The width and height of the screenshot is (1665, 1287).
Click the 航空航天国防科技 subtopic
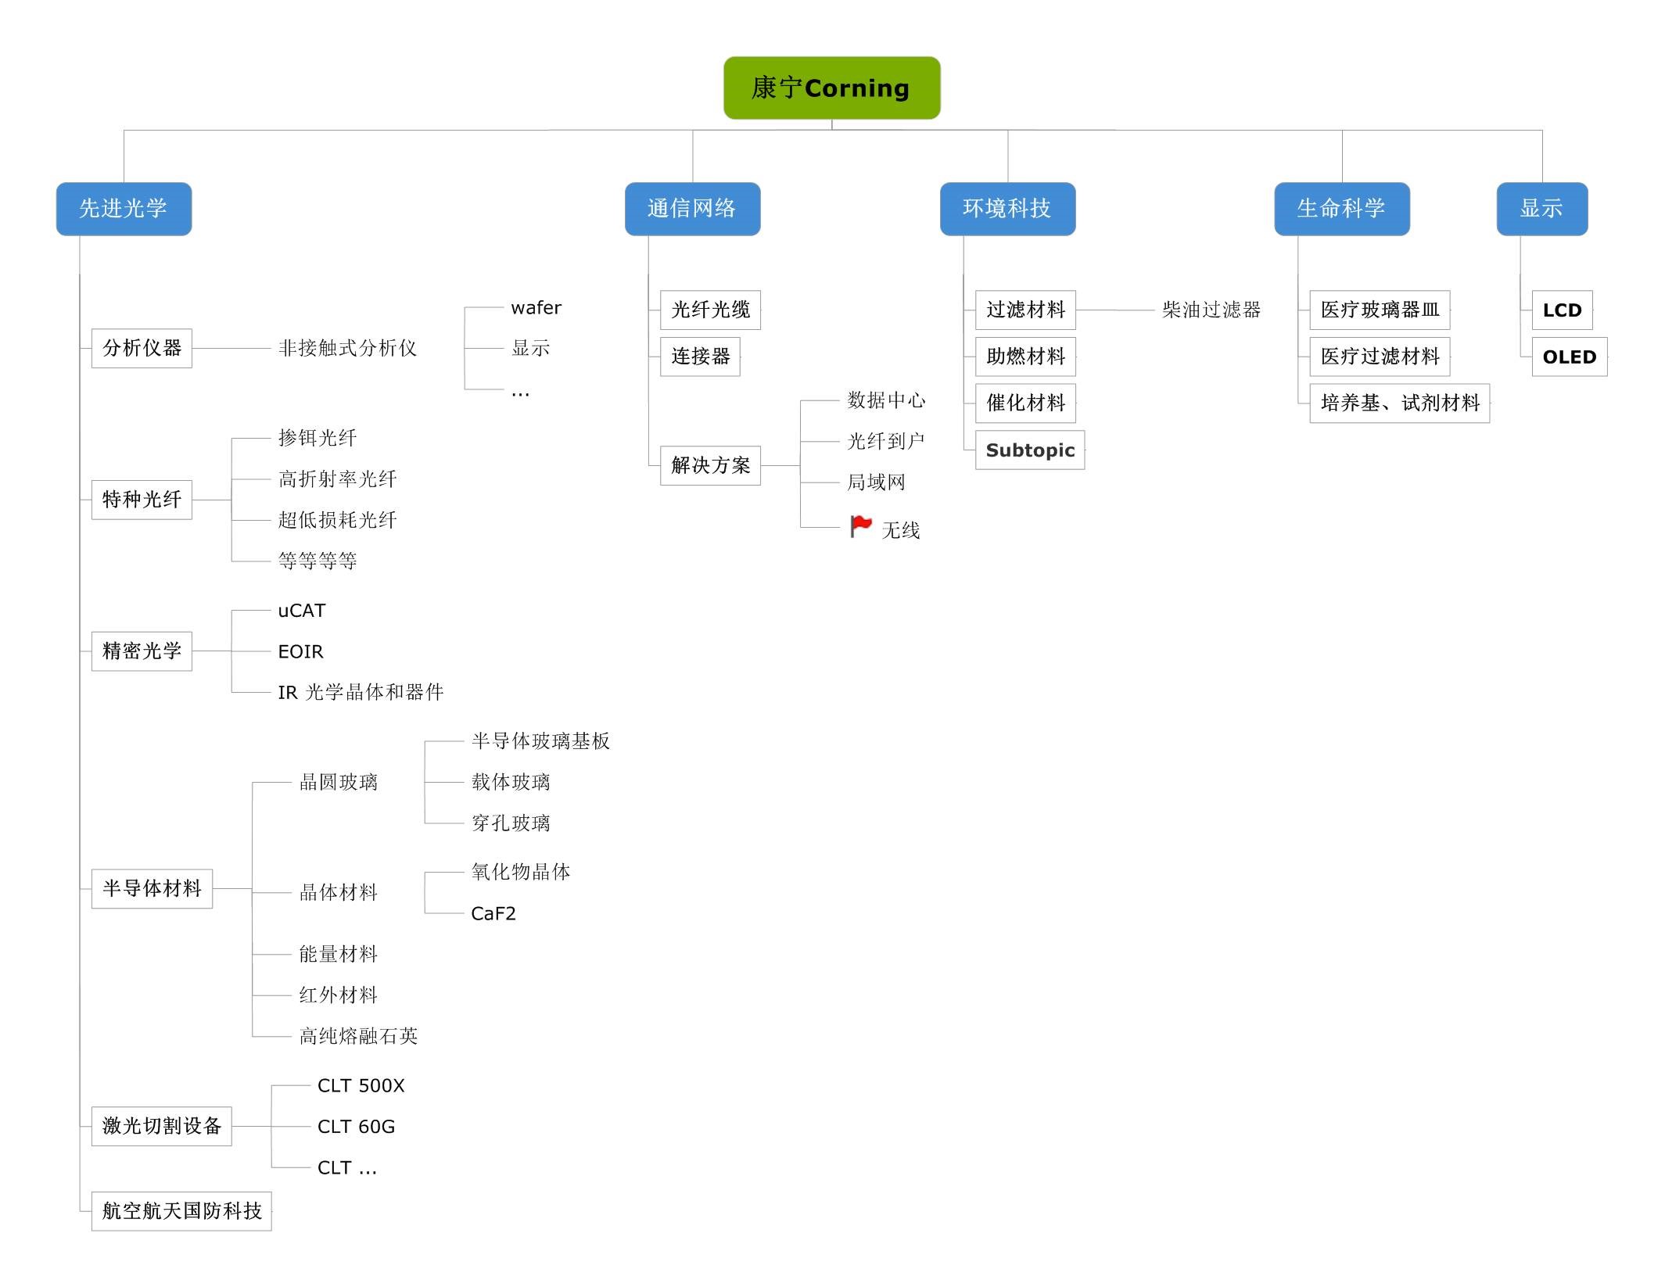point(181,1211)
